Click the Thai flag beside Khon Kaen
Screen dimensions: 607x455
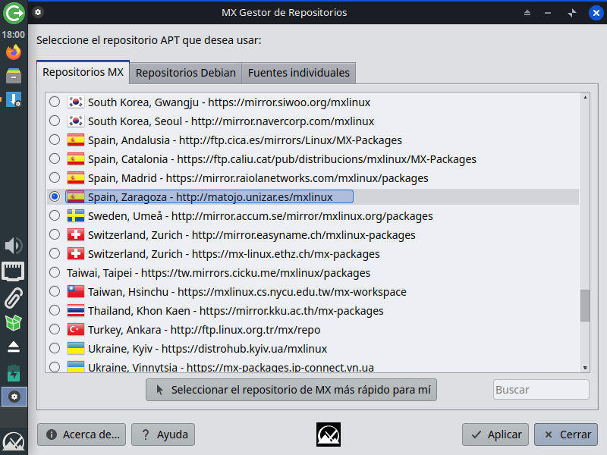75,311
